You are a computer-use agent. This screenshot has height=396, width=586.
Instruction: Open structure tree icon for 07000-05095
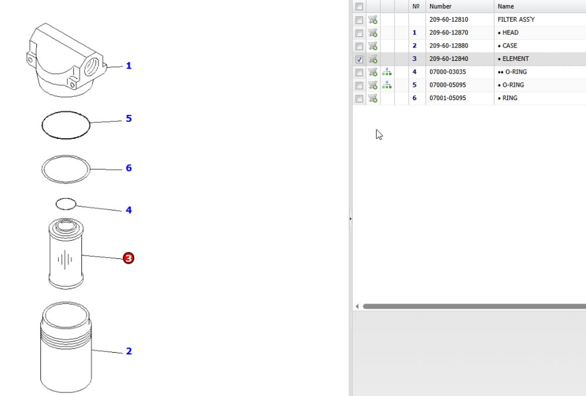click(x=387, y=85)
